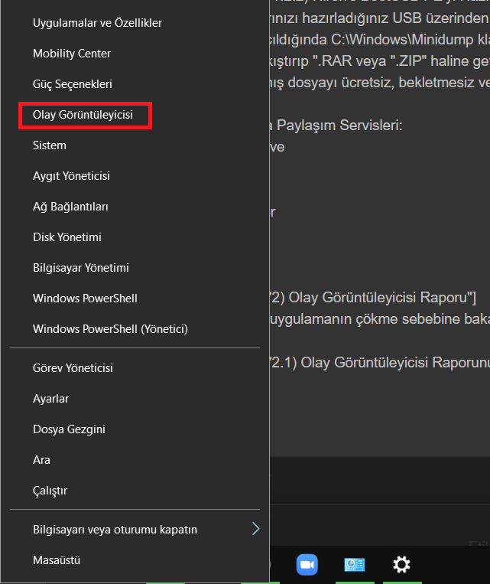Screen dimensions: 490x584
Task: Open Zoom from the taskbar
Action: [307, 565]
